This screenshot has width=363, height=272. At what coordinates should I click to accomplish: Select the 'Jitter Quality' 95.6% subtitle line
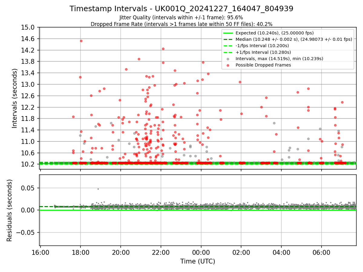coord(181,18)
